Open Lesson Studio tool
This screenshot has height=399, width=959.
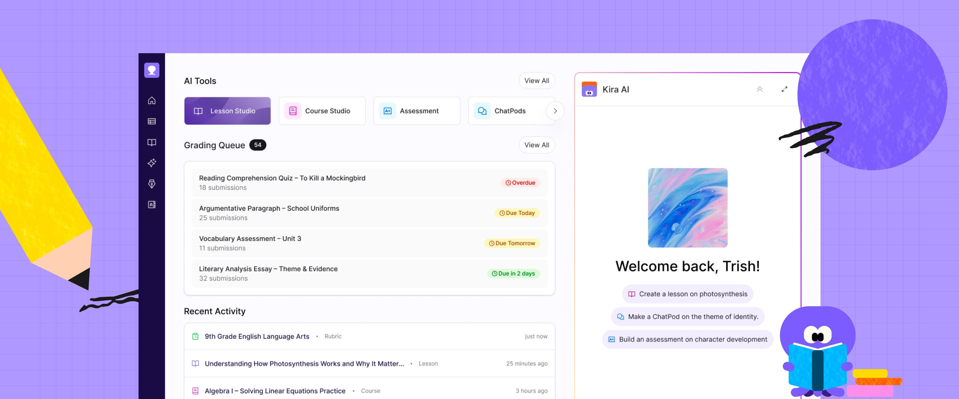(227, 111)
